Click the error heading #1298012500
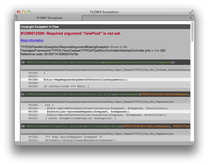The image size is (209, 166). (71, 34)
